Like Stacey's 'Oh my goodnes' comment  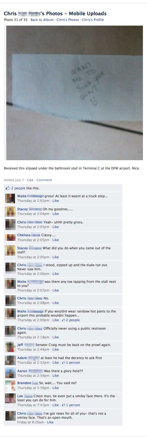click(56, 214)
